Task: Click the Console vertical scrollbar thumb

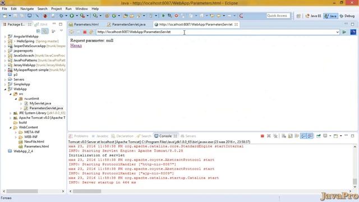Action: point(355,181)
